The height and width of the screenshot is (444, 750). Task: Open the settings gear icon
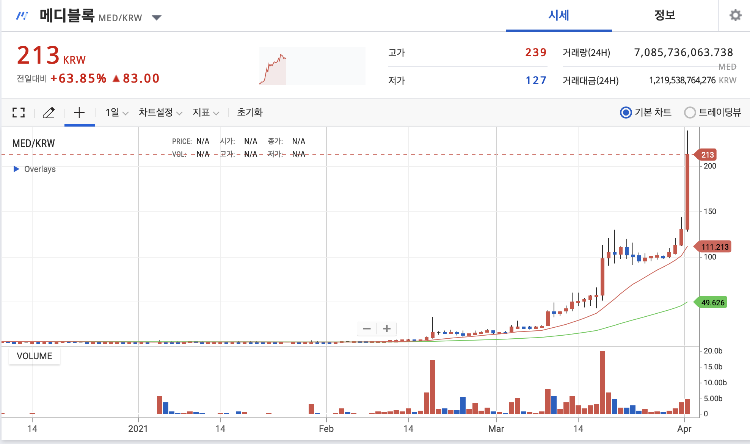(x=735, y=16)
